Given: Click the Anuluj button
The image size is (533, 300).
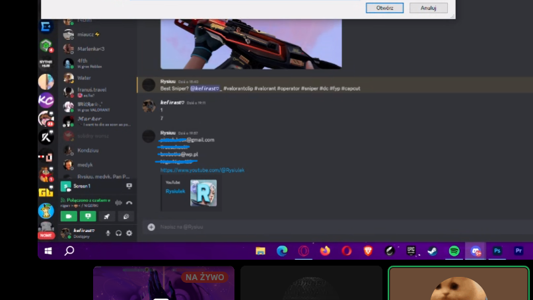Looking at the screenshot, I should pos(428,8).
